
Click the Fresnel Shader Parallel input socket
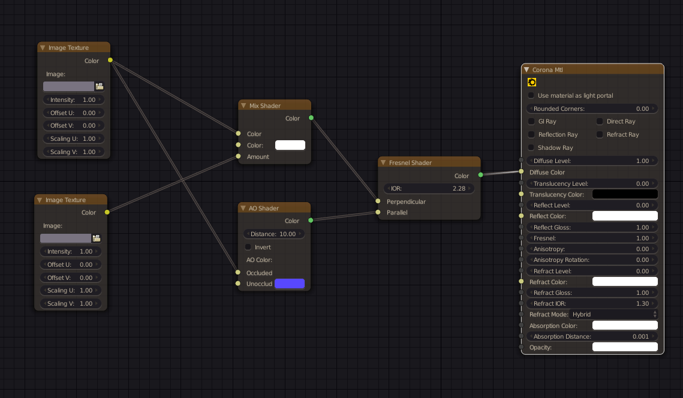[378, 212]
